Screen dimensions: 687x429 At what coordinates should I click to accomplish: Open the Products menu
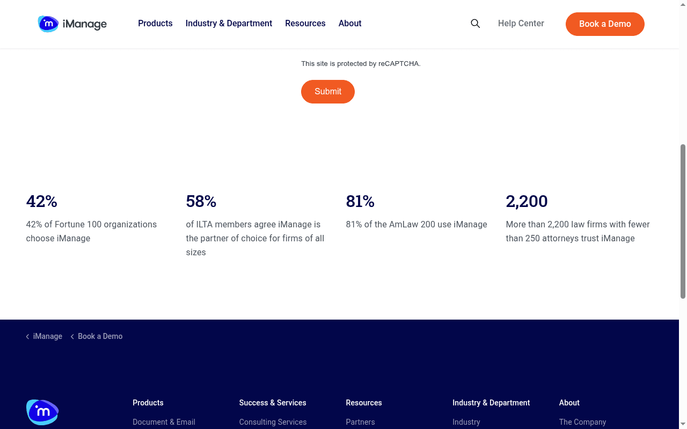tap(155, 24)
